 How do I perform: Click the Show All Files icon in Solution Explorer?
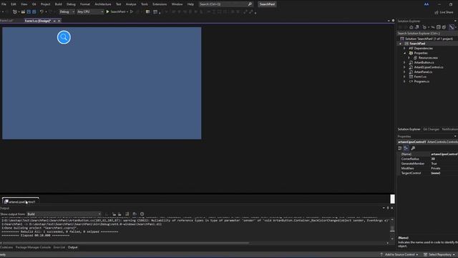pos(444,27)
